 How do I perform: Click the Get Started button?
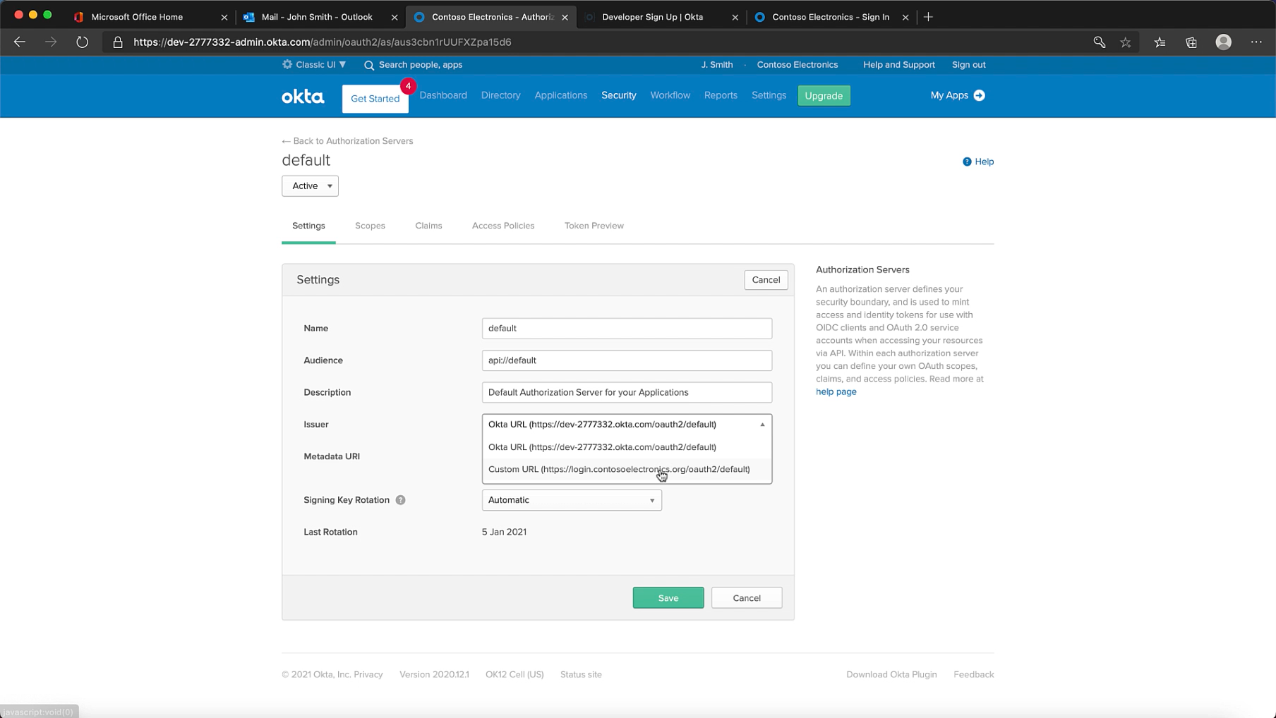(375, 99)
